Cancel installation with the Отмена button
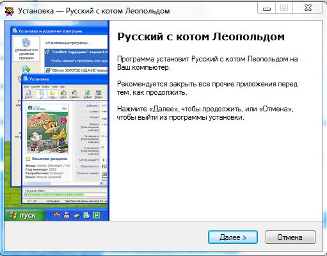The image size is (327, 256). [x=291, y=237]
